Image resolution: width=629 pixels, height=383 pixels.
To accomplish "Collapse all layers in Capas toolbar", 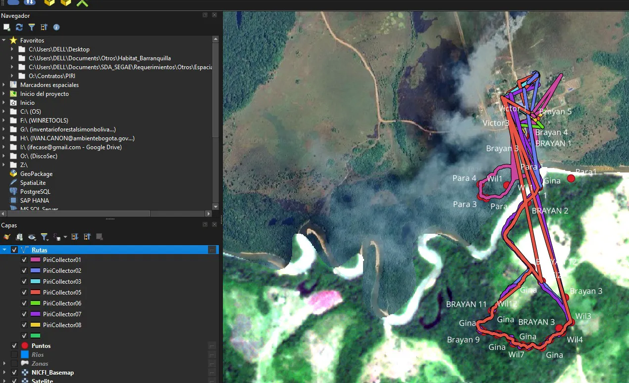I will tap(87, 237).
